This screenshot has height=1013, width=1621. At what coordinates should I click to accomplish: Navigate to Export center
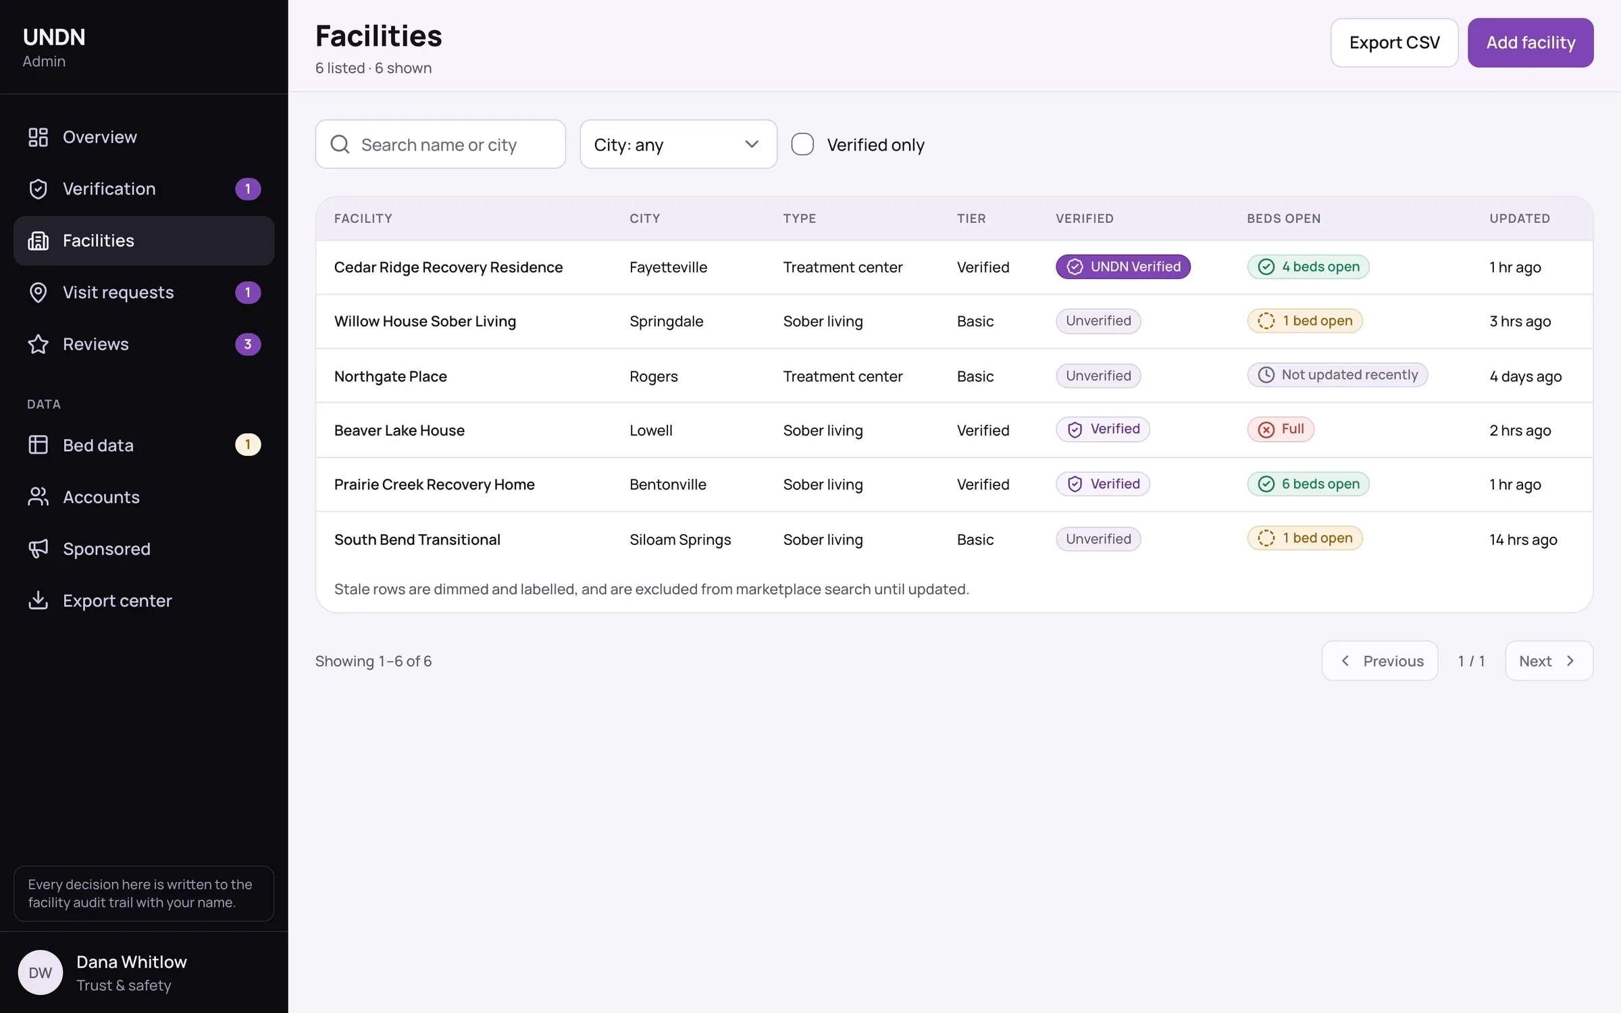point(144,600)
